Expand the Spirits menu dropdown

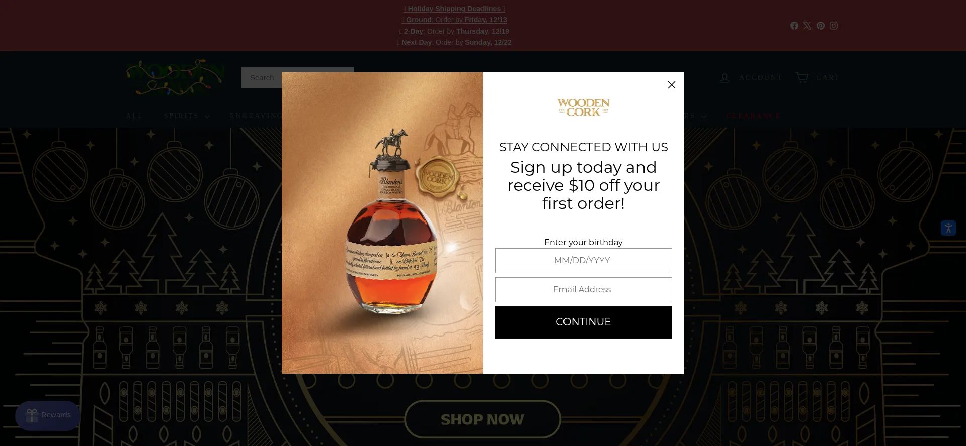pyautogui.click(x=187, y=116)
